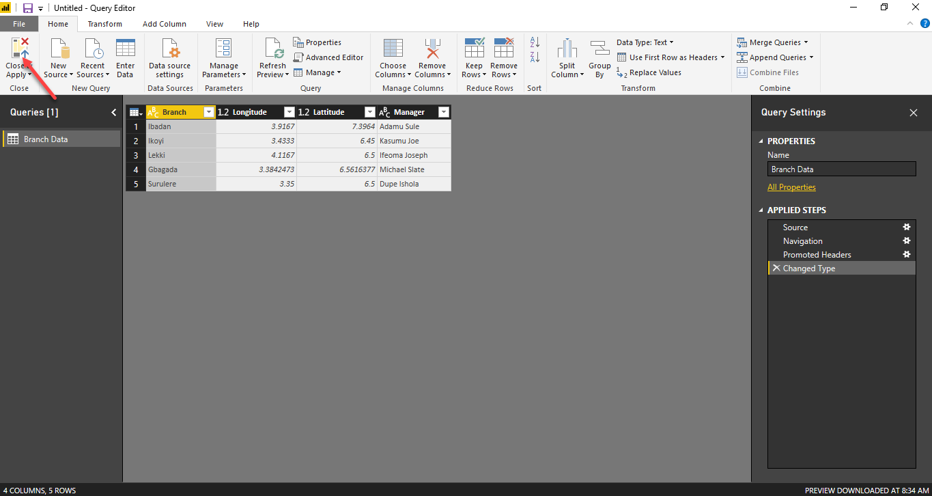Image resolution: width=932 pixels, height=496 pixels.
Task: Open the All Properties link
Action: point(791,187)
